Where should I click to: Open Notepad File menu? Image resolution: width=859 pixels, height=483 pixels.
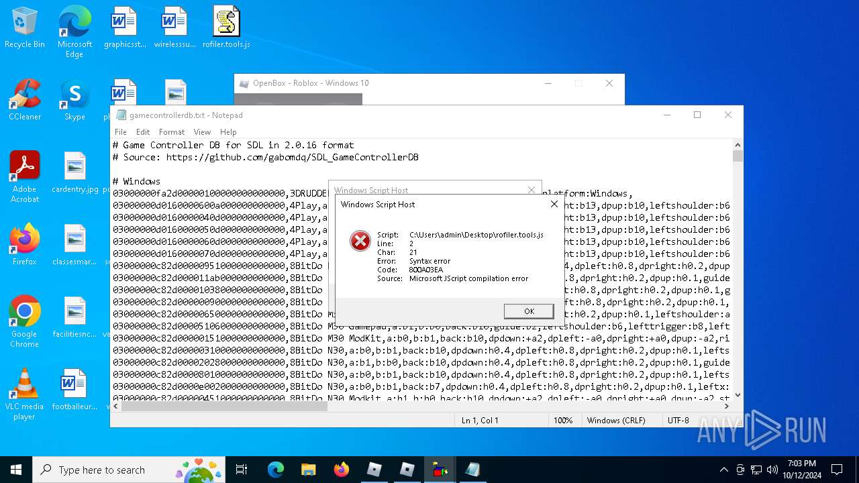(x=121, y=132)
